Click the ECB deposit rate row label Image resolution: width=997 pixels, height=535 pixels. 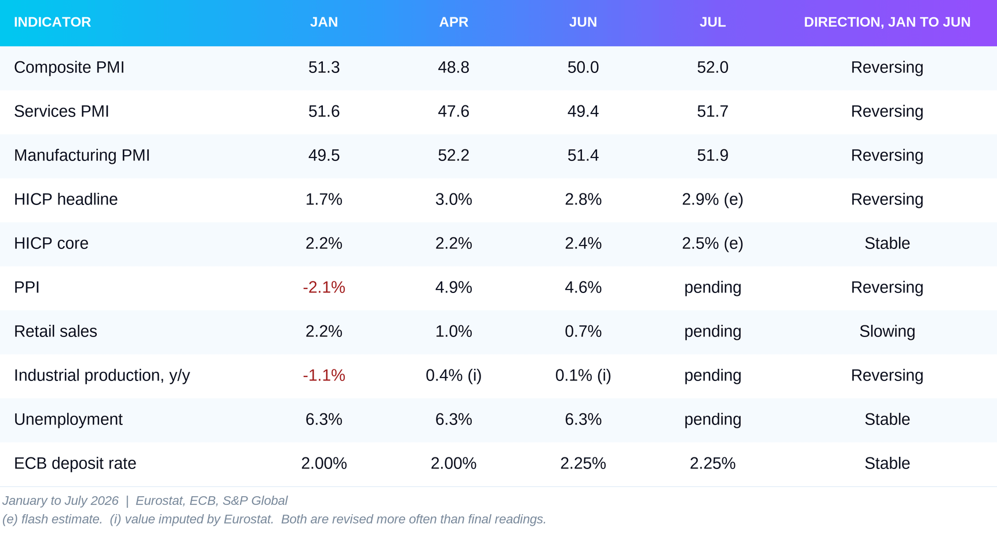click(75, 463)
